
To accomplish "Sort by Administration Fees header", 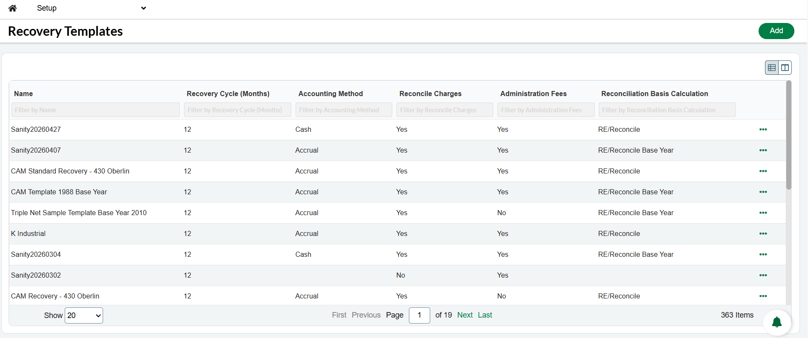I will click(533, 94).
